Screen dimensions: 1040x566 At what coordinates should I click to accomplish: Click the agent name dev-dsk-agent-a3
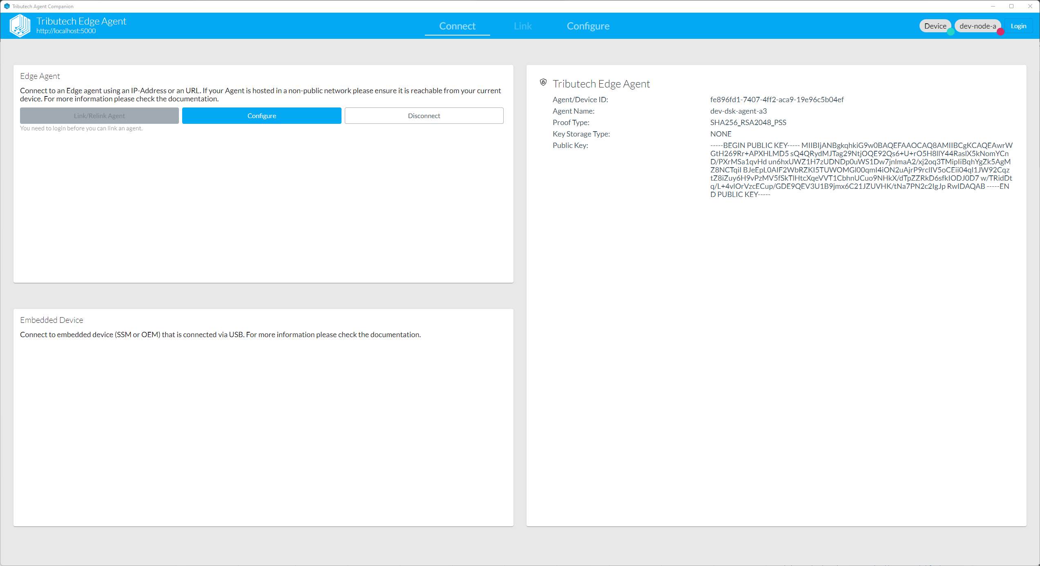point(739,111)
